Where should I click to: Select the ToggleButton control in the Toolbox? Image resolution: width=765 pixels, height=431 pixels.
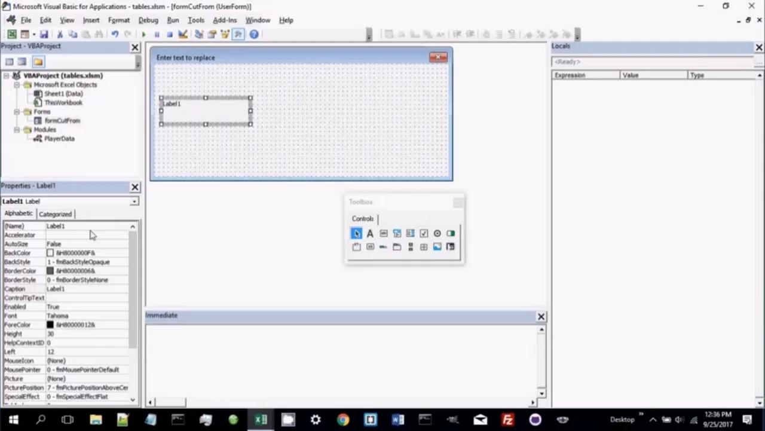451,233
